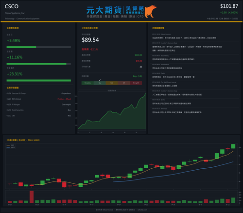
Task: Click the BWG Global Positive to Mixed row
Action: tap(39, 99)
